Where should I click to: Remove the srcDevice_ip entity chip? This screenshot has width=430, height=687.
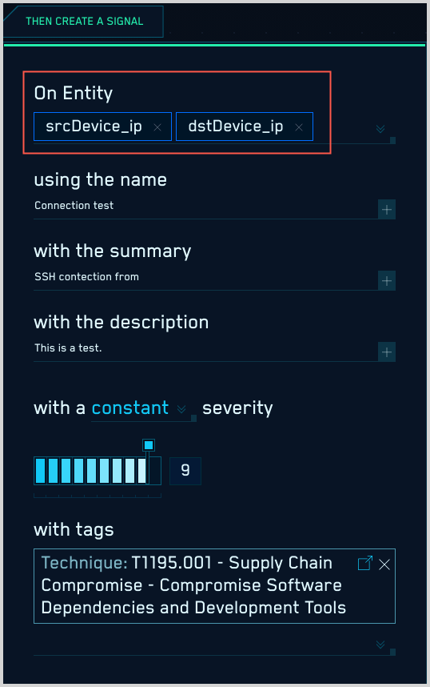tap(157, 127)
